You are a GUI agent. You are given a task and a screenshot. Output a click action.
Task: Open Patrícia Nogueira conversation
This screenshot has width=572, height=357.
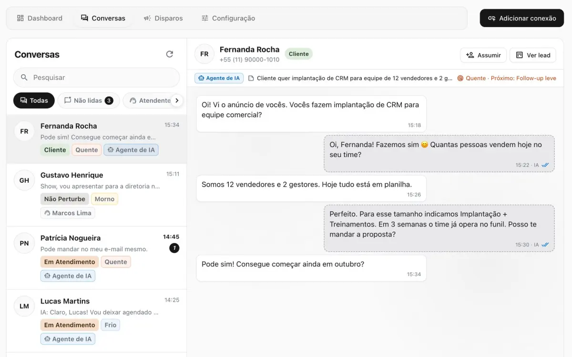click(97, 258)
